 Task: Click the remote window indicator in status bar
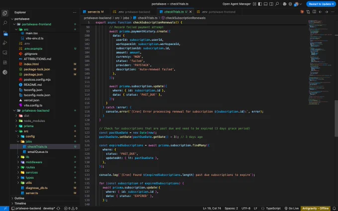click(x=4, y=209)
